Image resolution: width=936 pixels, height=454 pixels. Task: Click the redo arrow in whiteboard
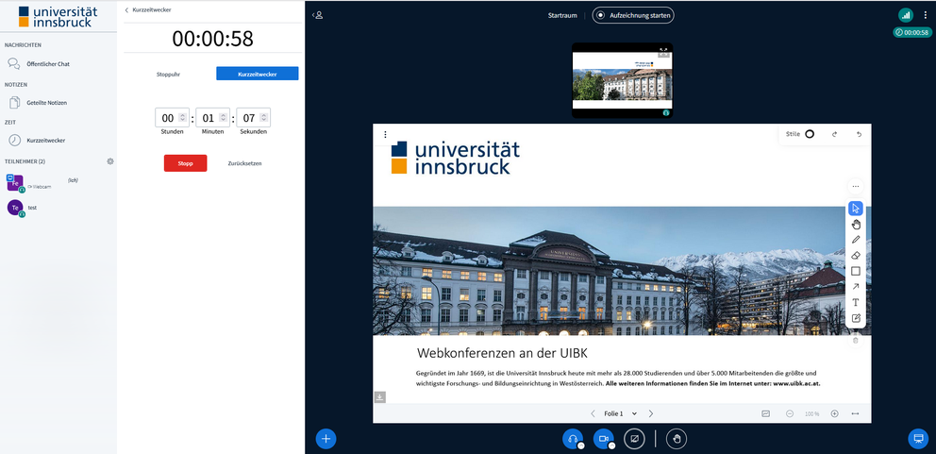[834, 134]
